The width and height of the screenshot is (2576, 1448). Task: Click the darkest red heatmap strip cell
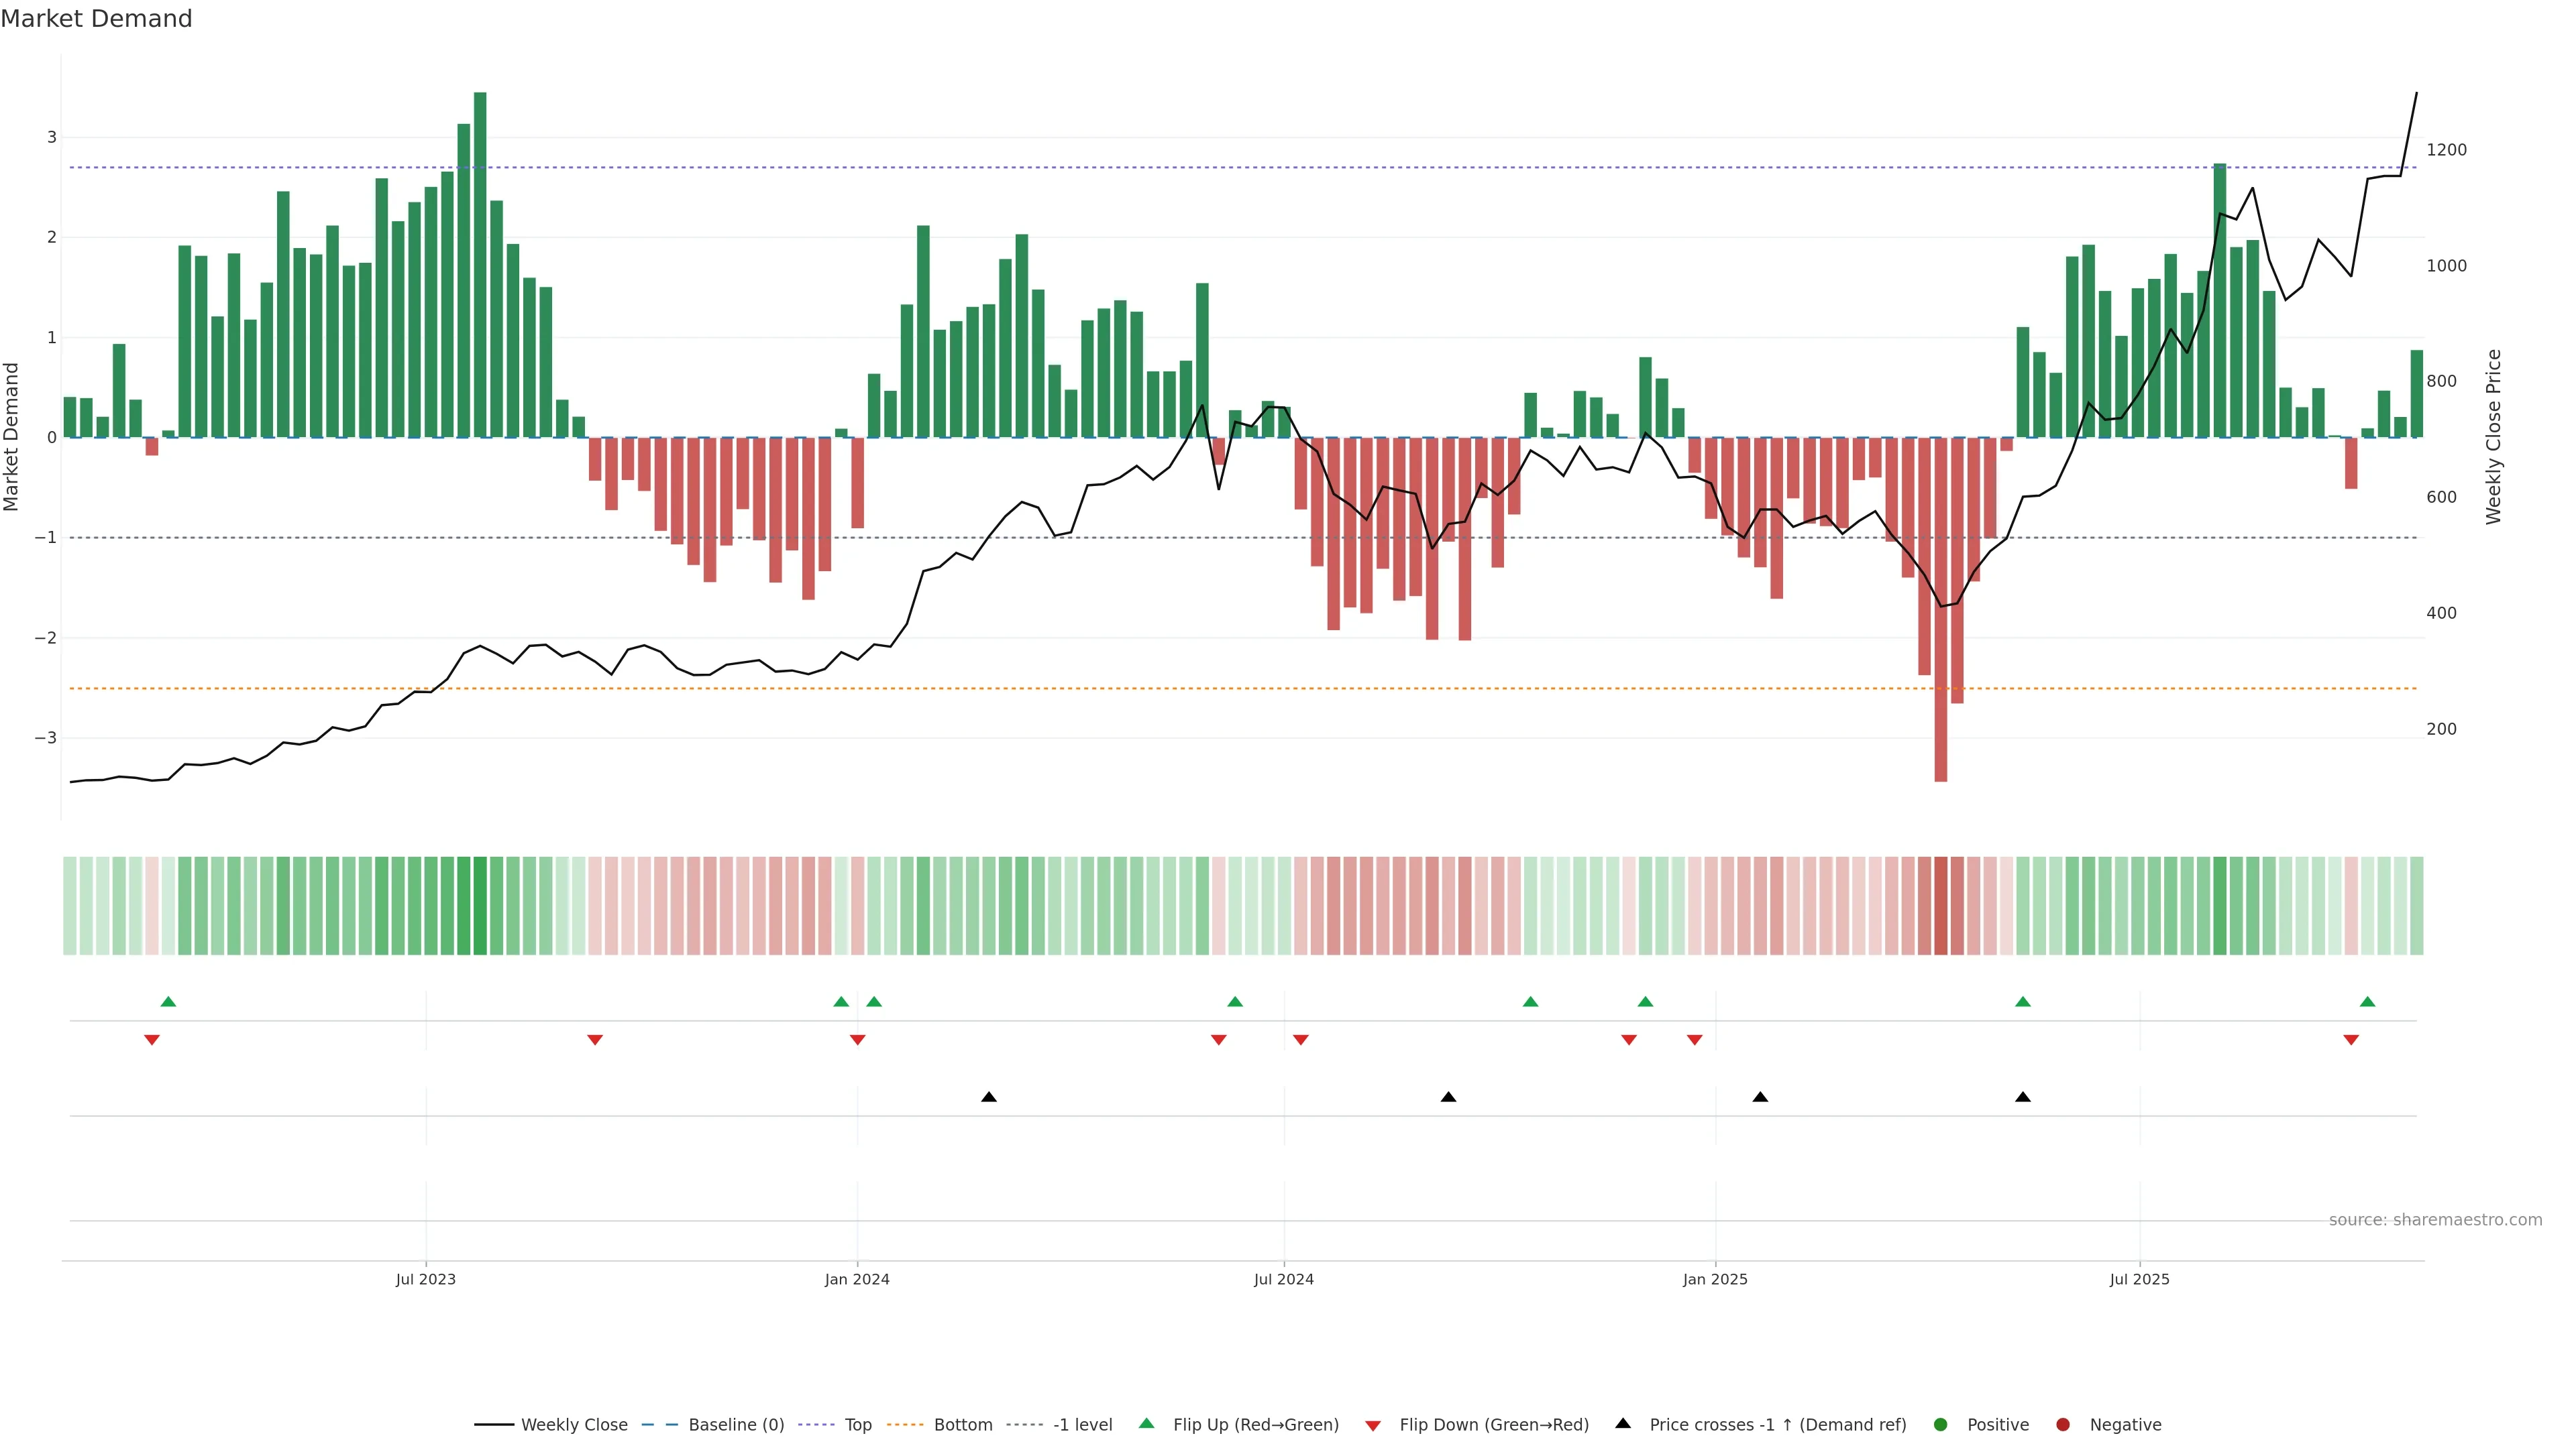[1941, 906]
